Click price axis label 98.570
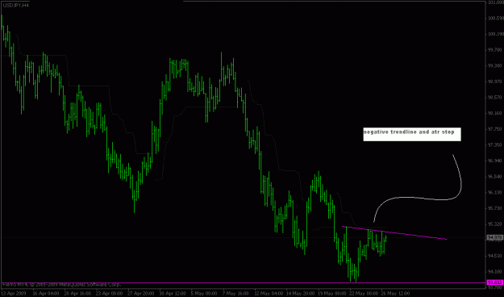The image size is (504, 297). tap(495, 97)
